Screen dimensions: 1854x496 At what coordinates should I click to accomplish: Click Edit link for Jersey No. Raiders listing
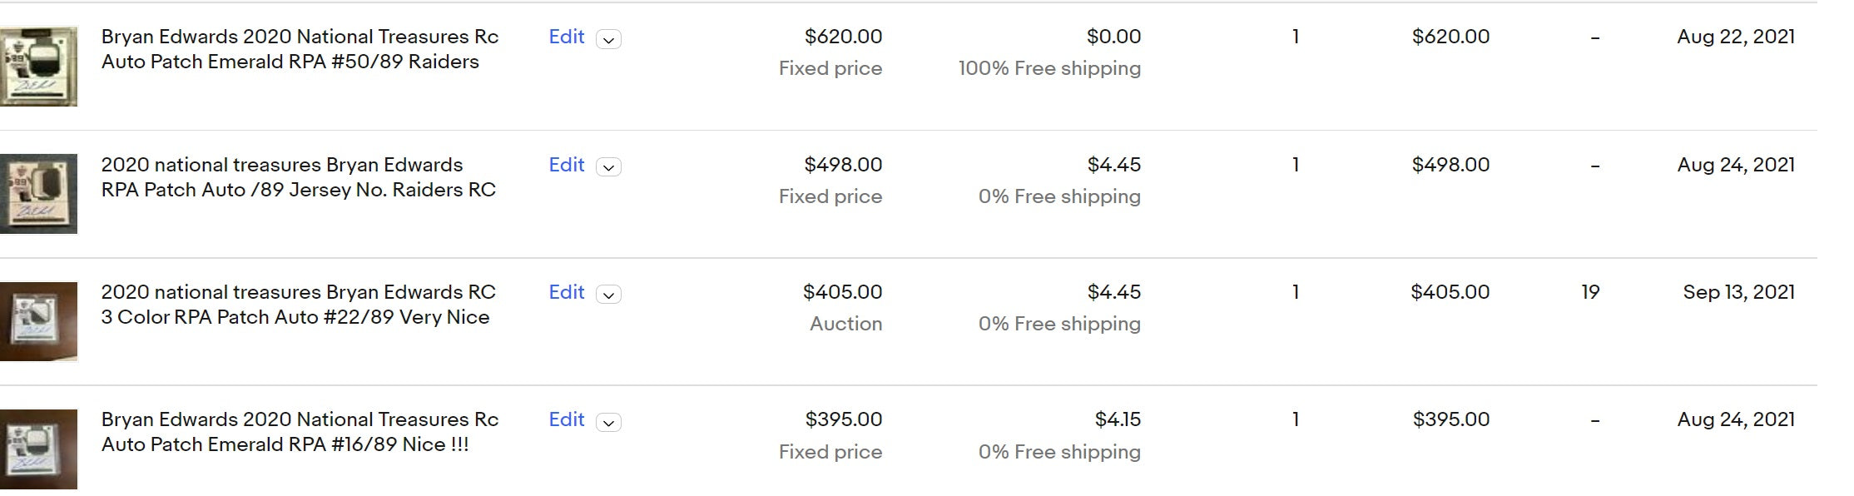567,165
